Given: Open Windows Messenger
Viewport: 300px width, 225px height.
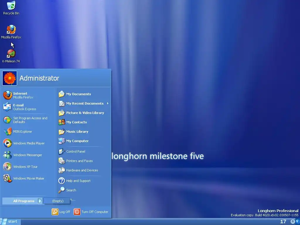Looking at the screenshot, I should tap(28, 155).
